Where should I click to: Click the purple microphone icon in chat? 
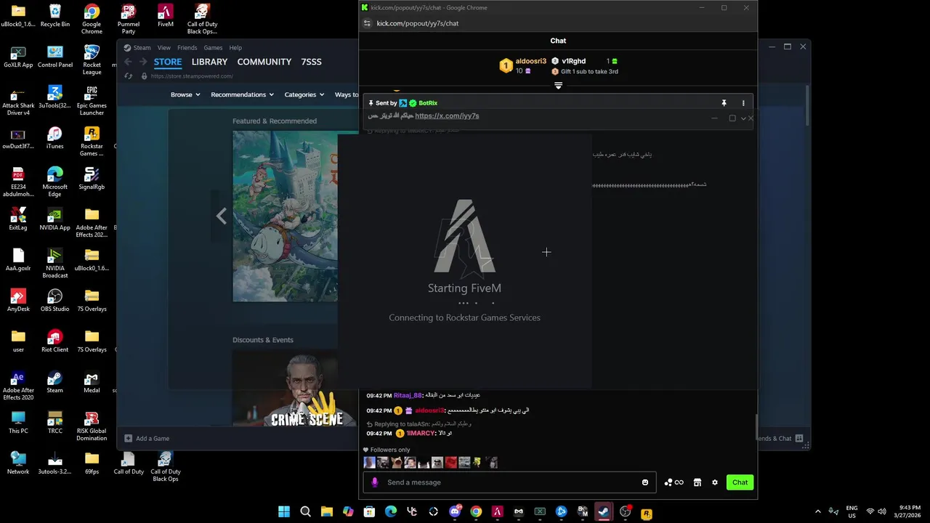click(x=375, y=482)
